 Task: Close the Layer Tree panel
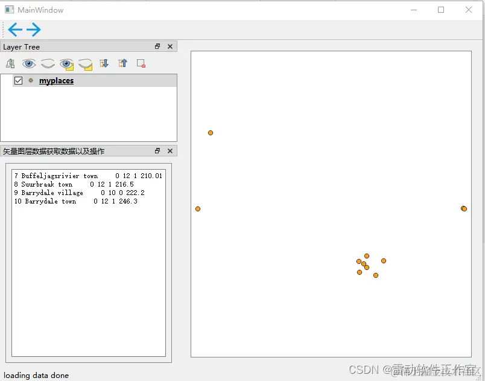click(170, 46)
